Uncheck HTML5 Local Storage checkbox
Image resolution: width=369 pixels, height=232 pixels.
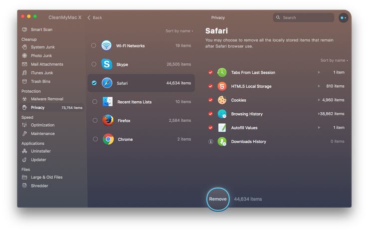tap(210, 86)
